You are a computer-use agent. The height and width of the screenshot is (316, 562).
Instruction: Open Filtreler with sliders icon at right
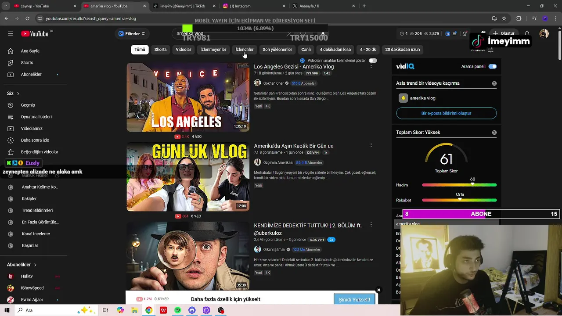(483, 50)
